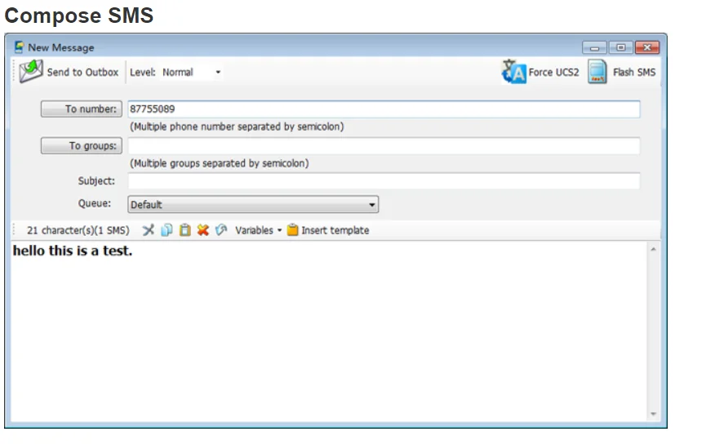Focus the To number input field
The height and width of the screenshot is (445, 715).
pyautogui.click(x=384, y=109)
